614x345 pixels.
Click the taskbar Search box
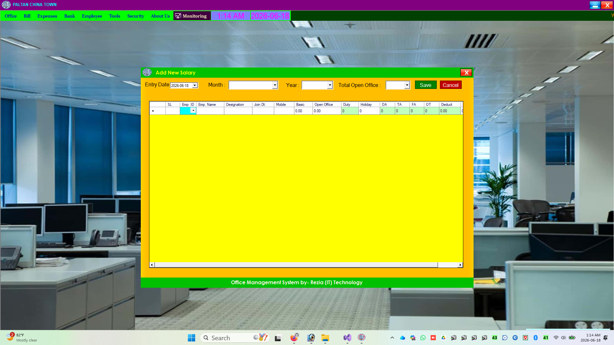point(235,338)
